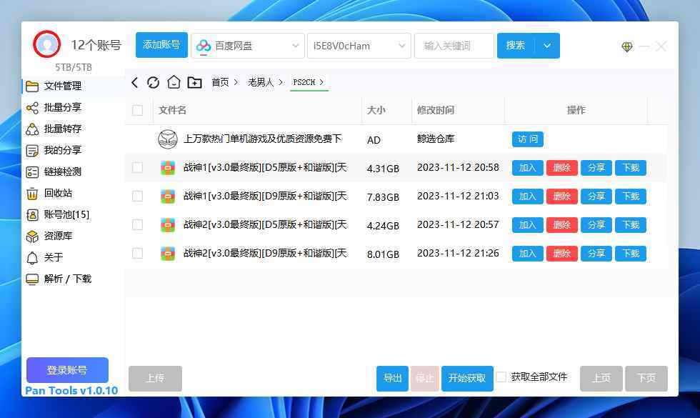Open 我的分享 in the sidebar

pyautogui.click(x=73, y=151)
